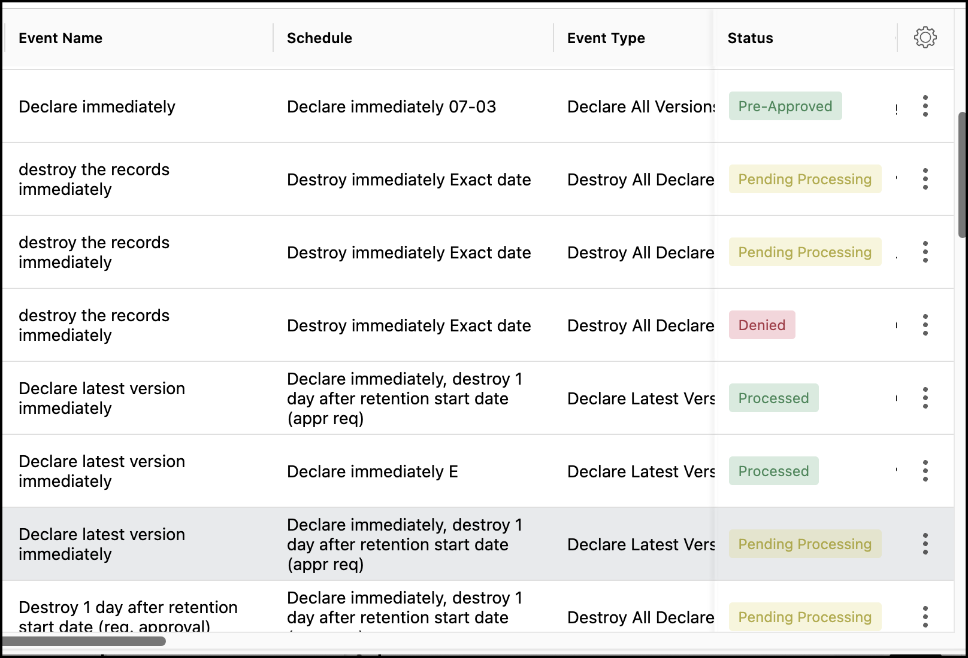Click the Event Type column header
Image resolution: width=968 pixels, height=658 pixels.
(606, 38)
